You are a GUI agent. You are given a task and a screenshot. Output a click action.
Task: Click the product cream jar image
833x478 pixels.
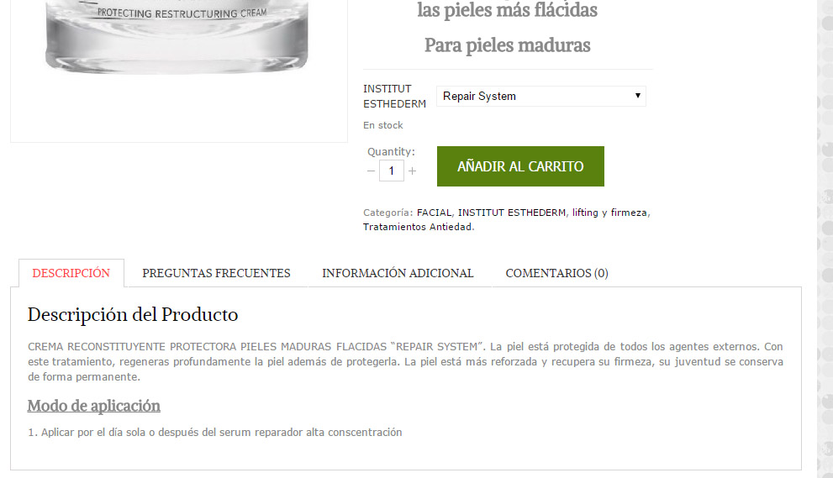pos(177,36)
